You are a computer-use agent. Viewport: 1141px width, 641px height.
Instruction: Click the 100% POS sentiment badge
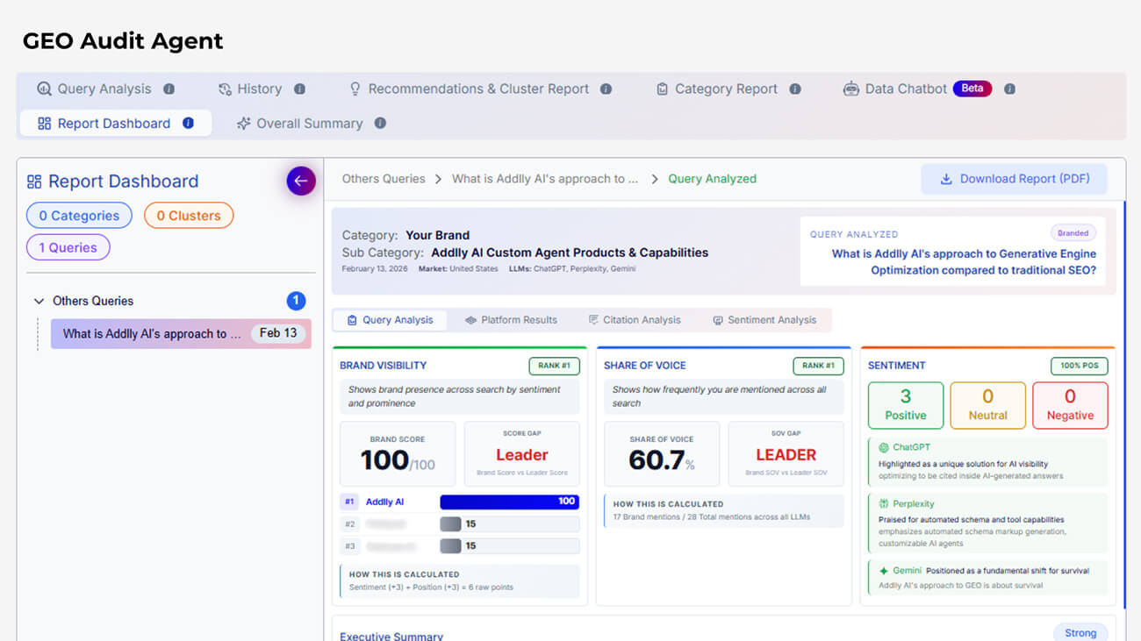pos(1079,366)
